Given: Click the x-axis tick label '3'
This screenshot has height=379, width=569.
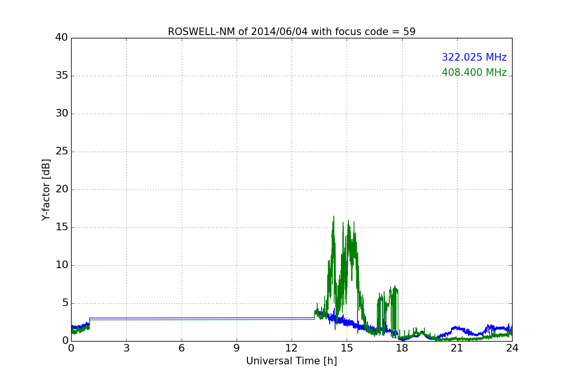Looking at the screenshot, I should click(x=126, y=348).
